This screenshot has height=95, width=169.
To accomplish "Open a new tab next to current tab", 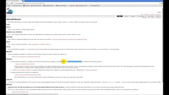I will point(24,1).
